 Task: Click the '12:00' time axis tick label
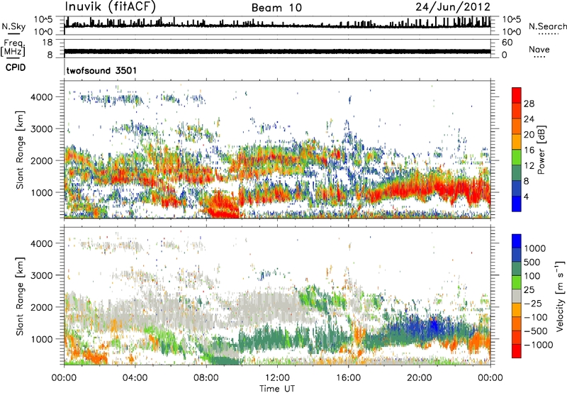[277, 378]
